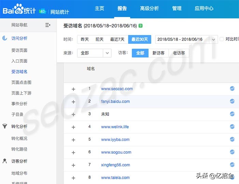Select the 新访客 visitor filter
Viewport: 239px width, 184px height.
pyautogui.click(x=158, y=53)
